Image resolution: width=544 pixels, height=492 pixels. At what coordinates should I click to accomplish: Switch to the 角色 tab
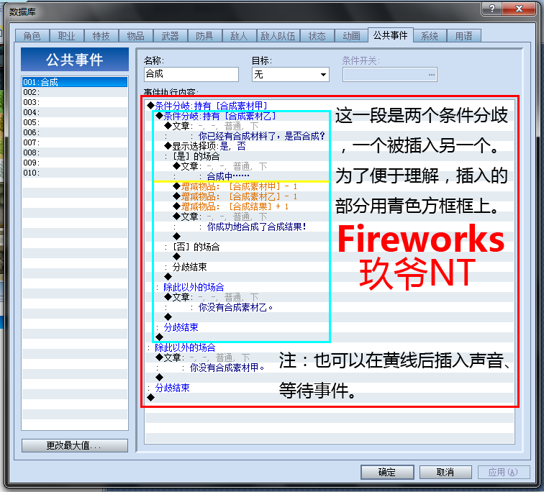click(32, 36)
